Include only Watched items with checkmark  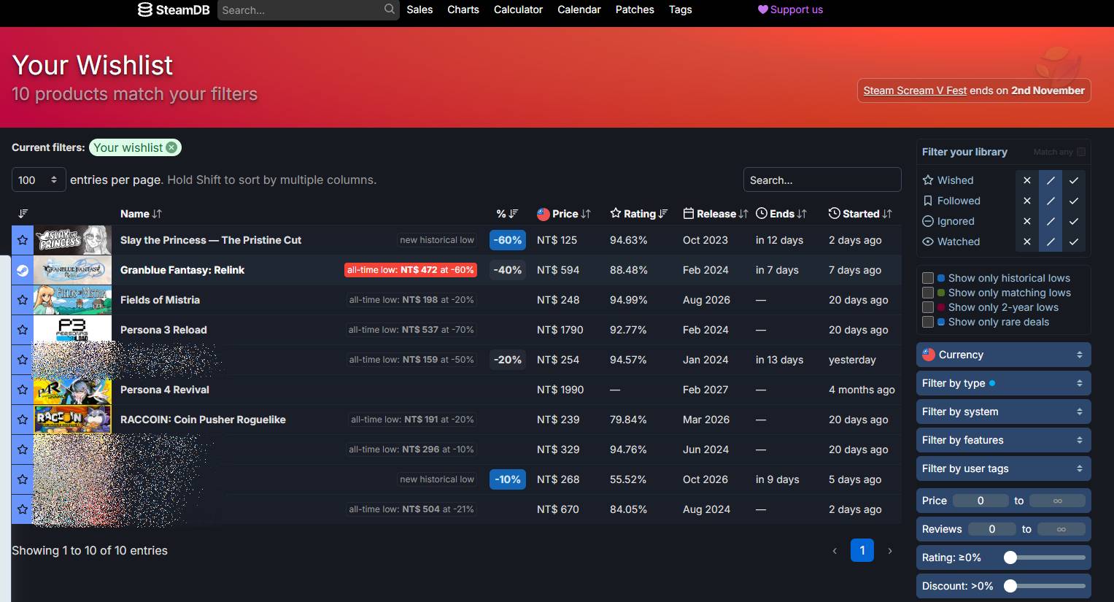(1074, 242)
